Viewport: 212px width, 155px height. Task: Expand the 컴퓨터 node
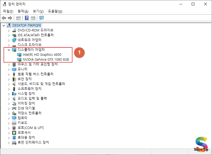[9, 118]
